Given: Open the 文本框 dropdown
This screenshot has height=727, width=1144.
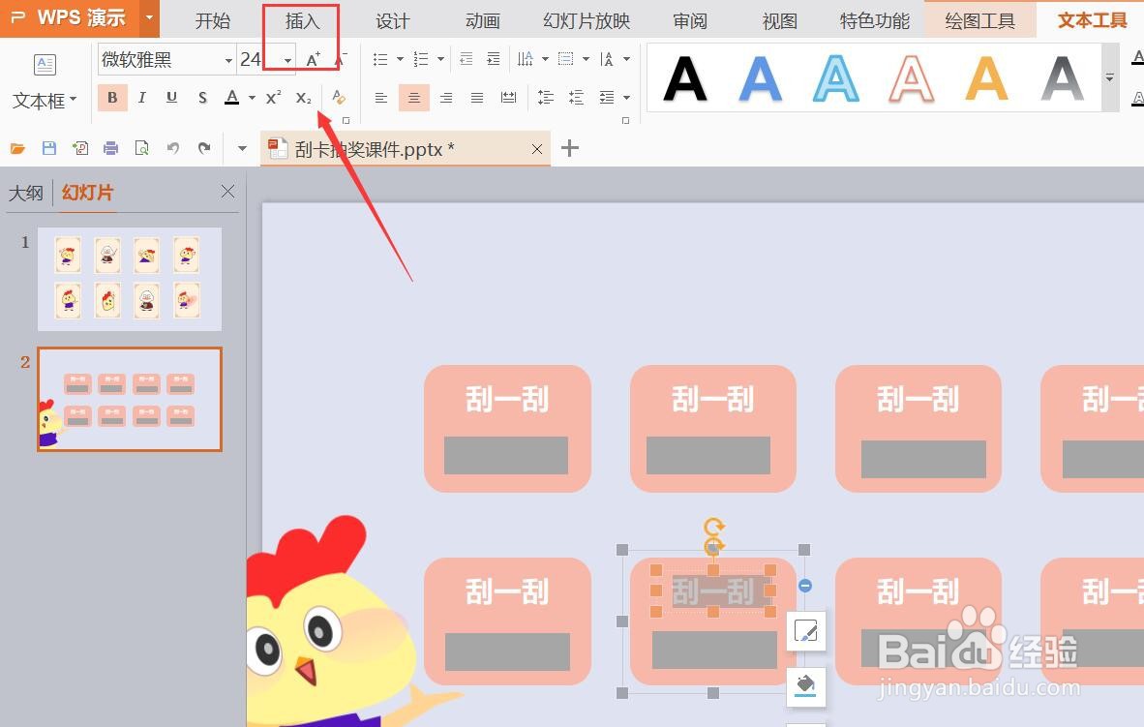Looking at the screenshot, I should coord(45,100).
